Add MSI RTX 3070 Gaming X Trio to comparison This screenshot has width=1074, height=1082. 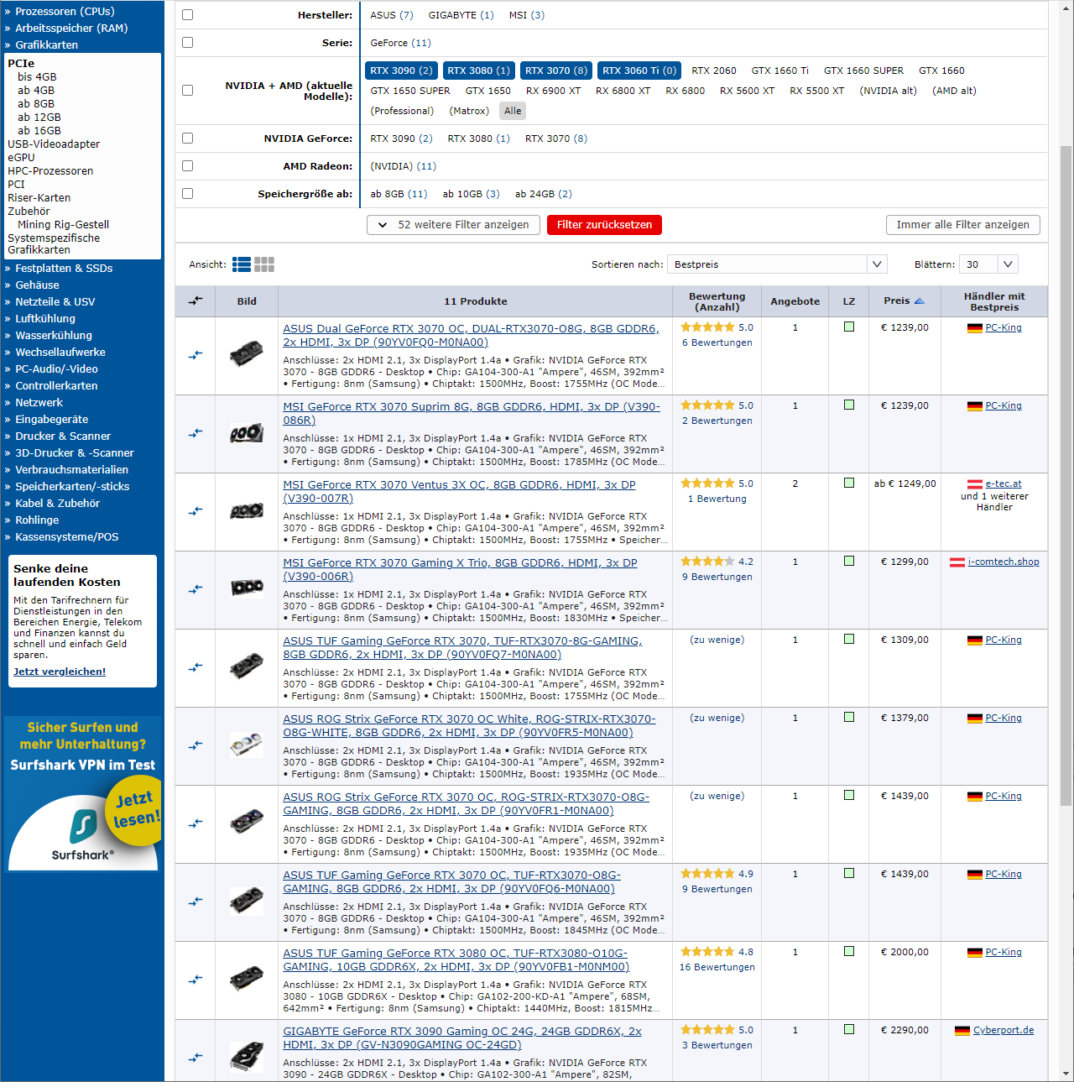(196, 589)
